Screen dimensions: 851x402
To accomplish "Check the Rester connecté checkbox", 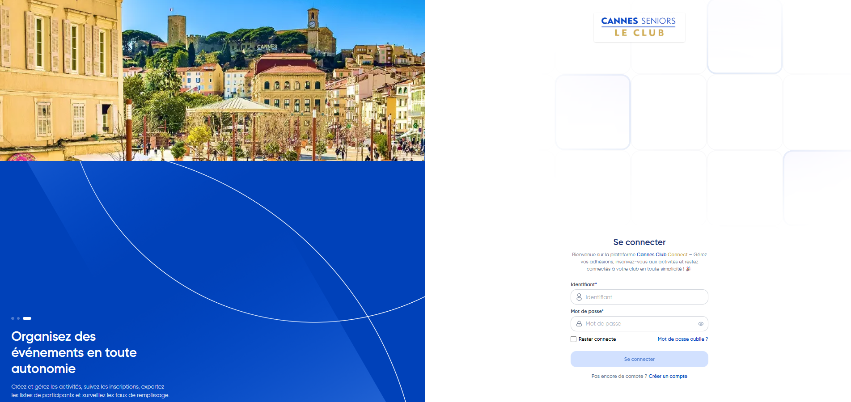I will pyautogui.click(x=573, y=339).
